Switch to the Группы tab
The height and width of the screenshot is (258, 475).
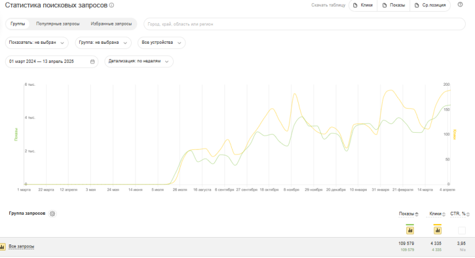[17, 23]
